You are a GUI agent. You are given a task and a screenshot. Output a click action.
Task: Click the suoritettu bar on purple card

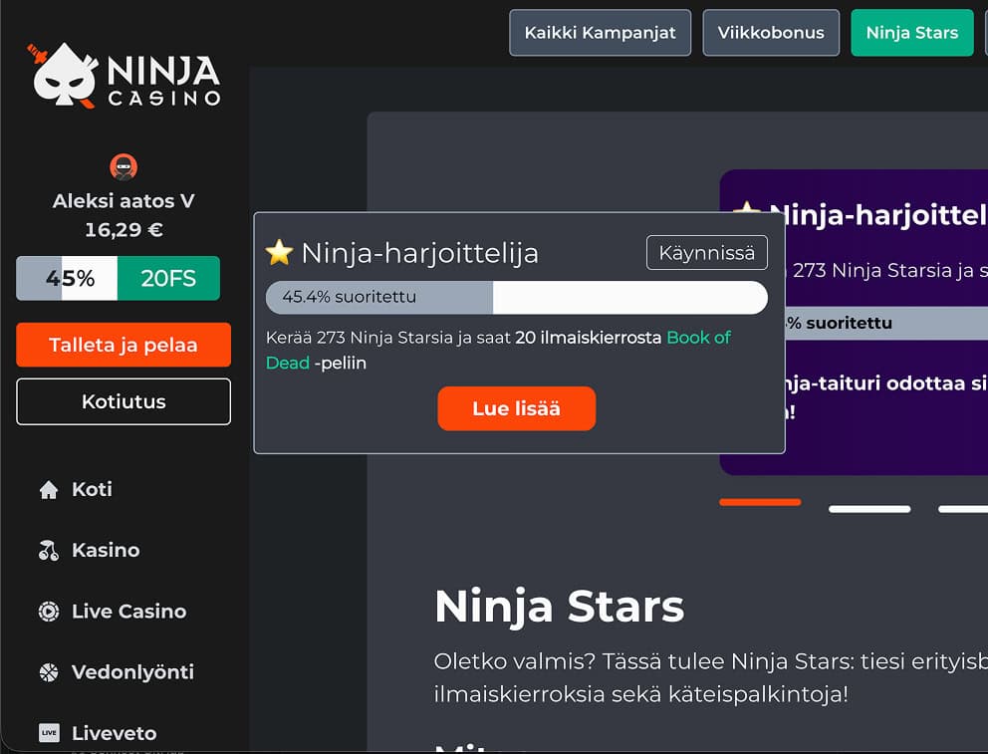point(886,323)
